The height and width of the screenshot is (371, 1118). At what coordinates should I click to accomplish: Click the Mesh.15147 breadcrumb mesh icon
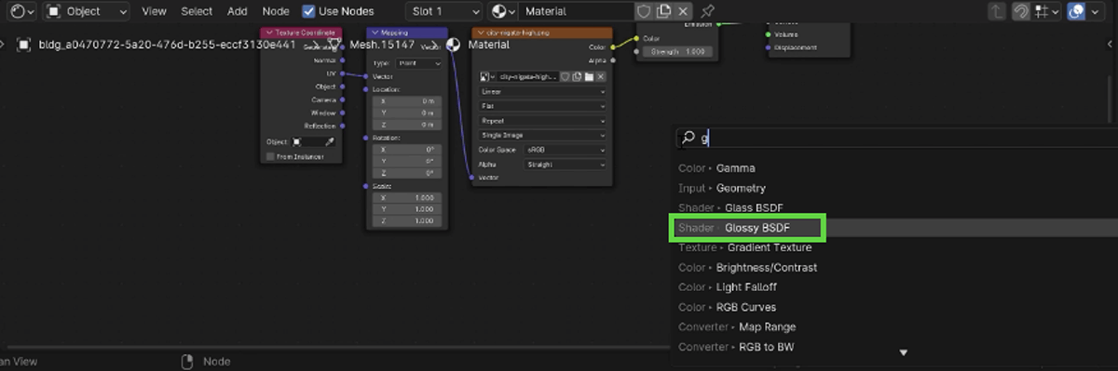(335, 44)
